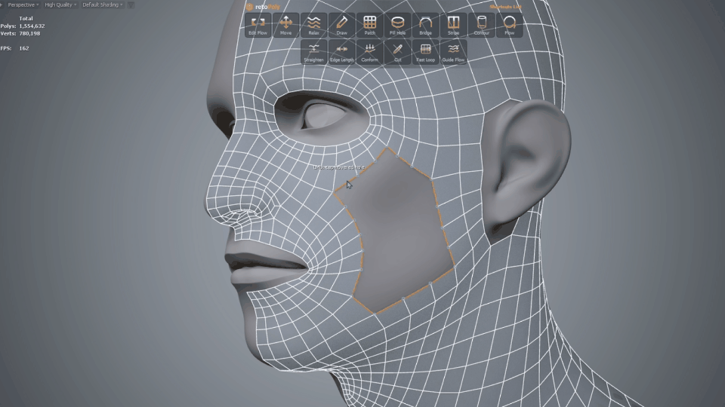The image size is (725, 407).
Task: Activate the Fast Loop tool
Action: point(425,52)
